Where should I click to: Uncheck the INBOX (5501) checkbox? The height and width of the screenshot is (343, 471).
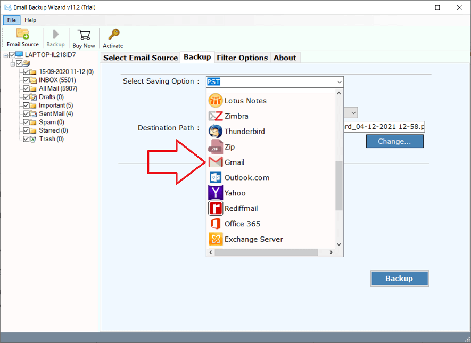pyautogui.click(x=26, y=80)
